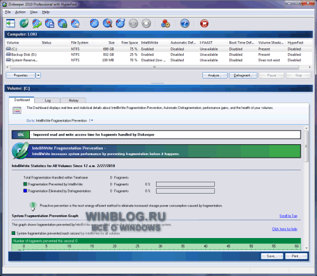The image size is (317, 276).
Task: Click green System fragmentation prevented legend swatch
Action: point(13,233)
